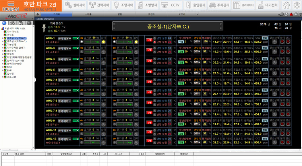Select the network tree tab icon

pyautogui.click(x=12, y=23)
